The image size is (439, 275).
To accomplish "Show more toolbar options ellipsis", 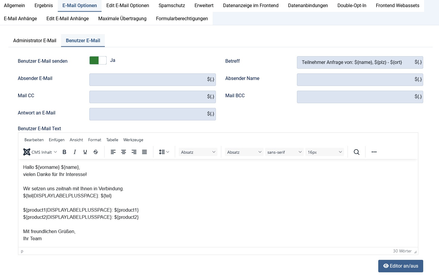I will (374, 152).
